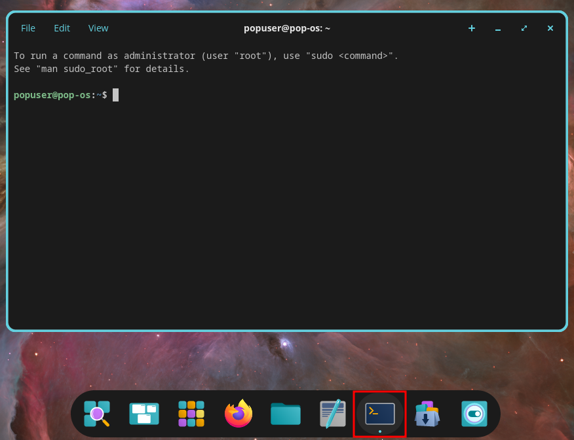Activate the search magnifier in the dock
The image size is (574, 440).
[96, 414]
